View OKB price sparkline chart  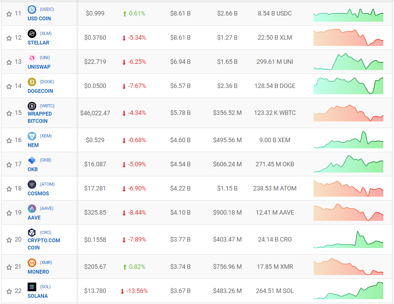[x=348, y=164]
